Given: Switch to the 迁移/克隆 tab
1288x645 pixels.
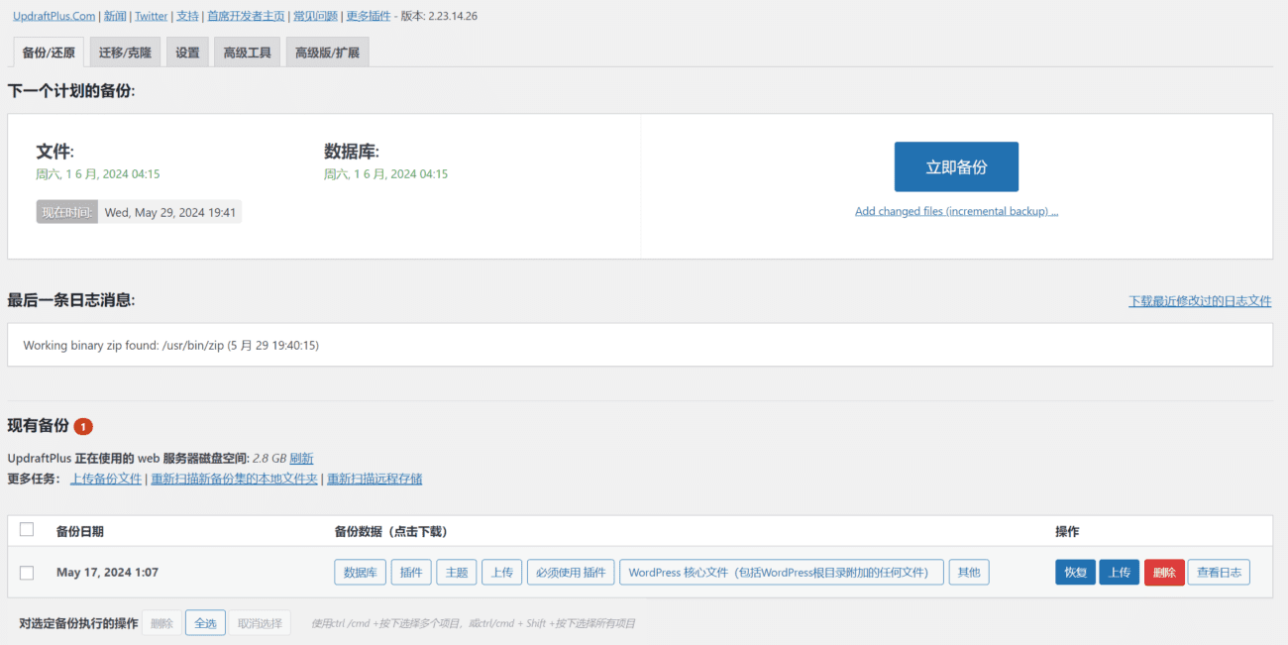Looking at the screenshot, I should (x=124, y=53).
